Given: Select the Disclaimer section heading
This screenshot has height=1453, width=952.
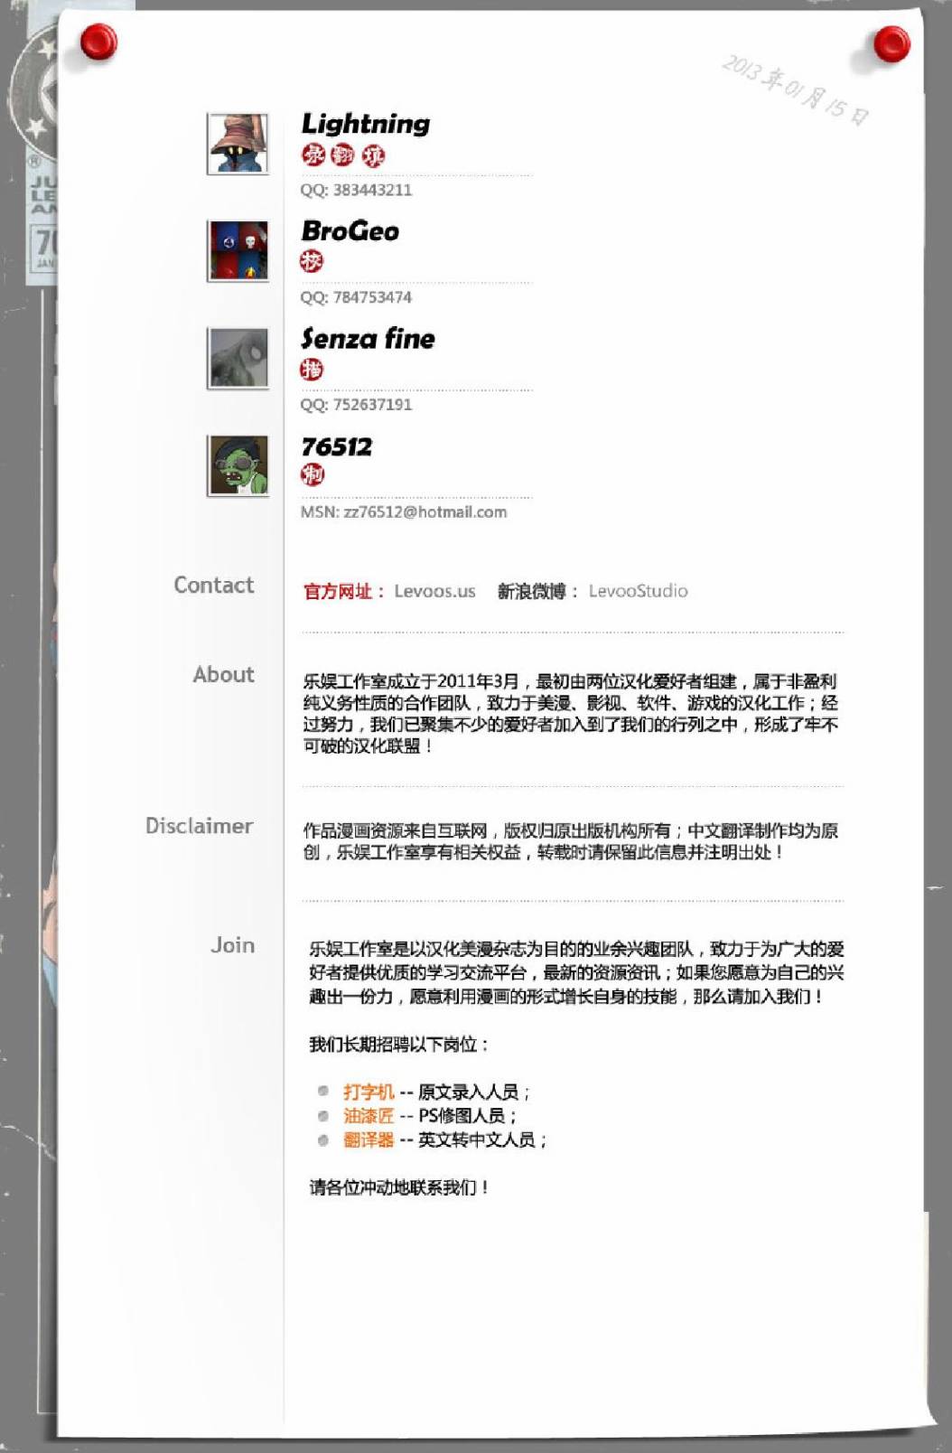Looking at the screenshot, I should 200,826.
